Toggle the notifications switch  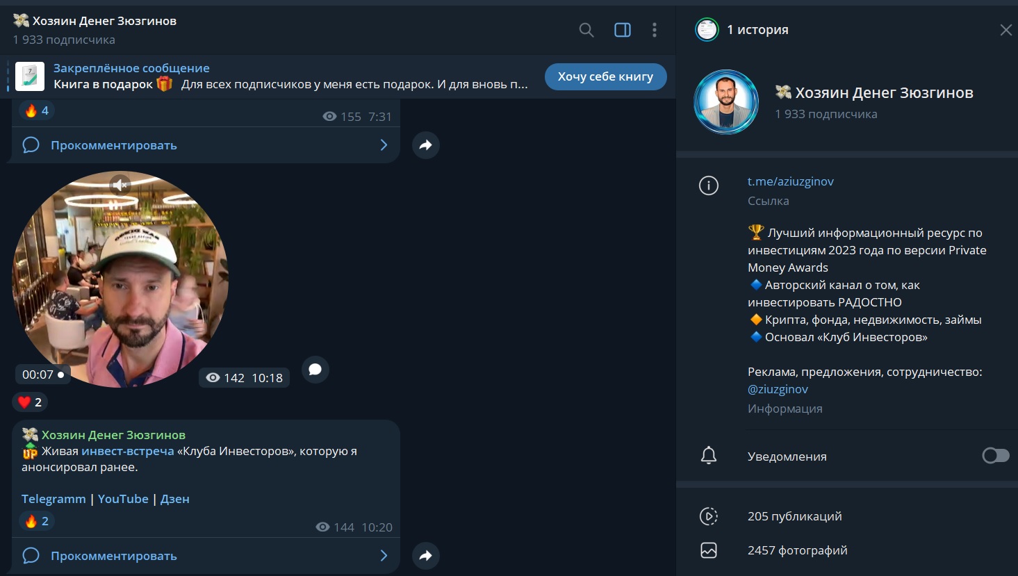click(996, 456)
